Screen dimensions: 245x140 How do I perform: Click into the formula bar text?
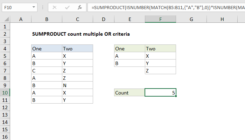point(166,7)
